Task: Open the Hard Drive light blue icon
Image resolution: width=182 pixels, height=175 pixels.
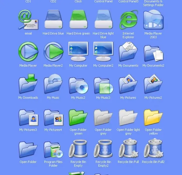Action: [104, 20]
